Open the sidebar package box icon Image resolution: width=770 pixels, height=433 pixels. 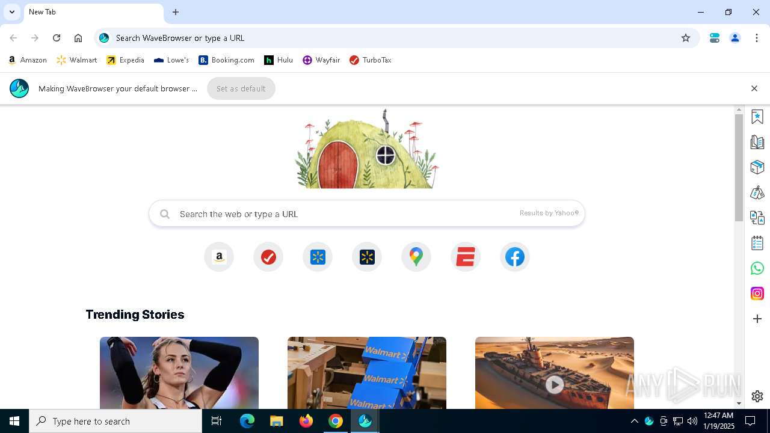point(757,167)
